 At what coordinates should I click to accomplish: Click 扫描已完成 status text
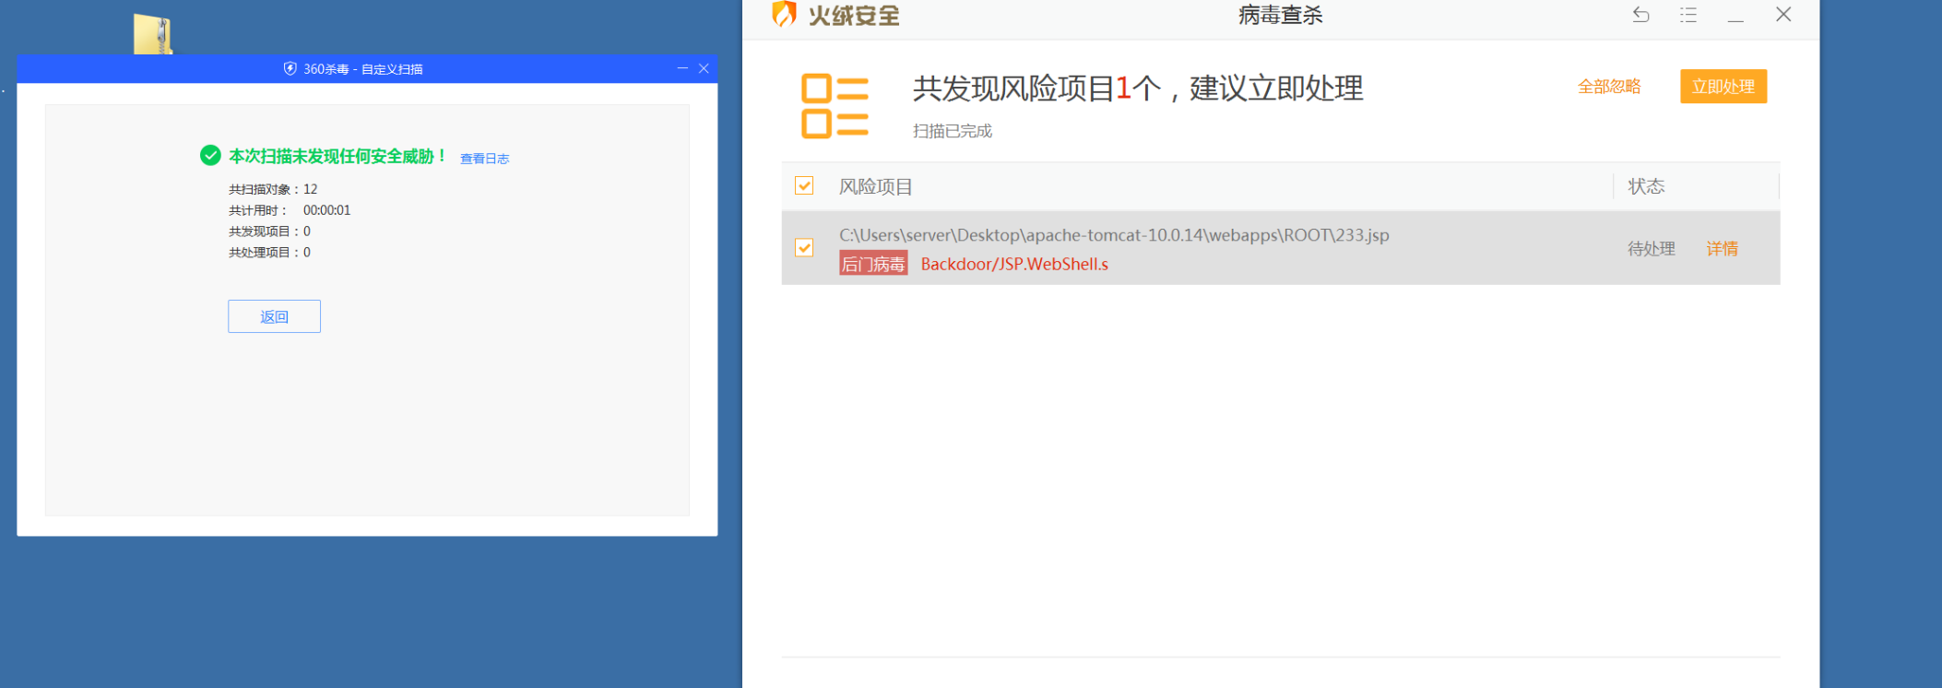953,131
